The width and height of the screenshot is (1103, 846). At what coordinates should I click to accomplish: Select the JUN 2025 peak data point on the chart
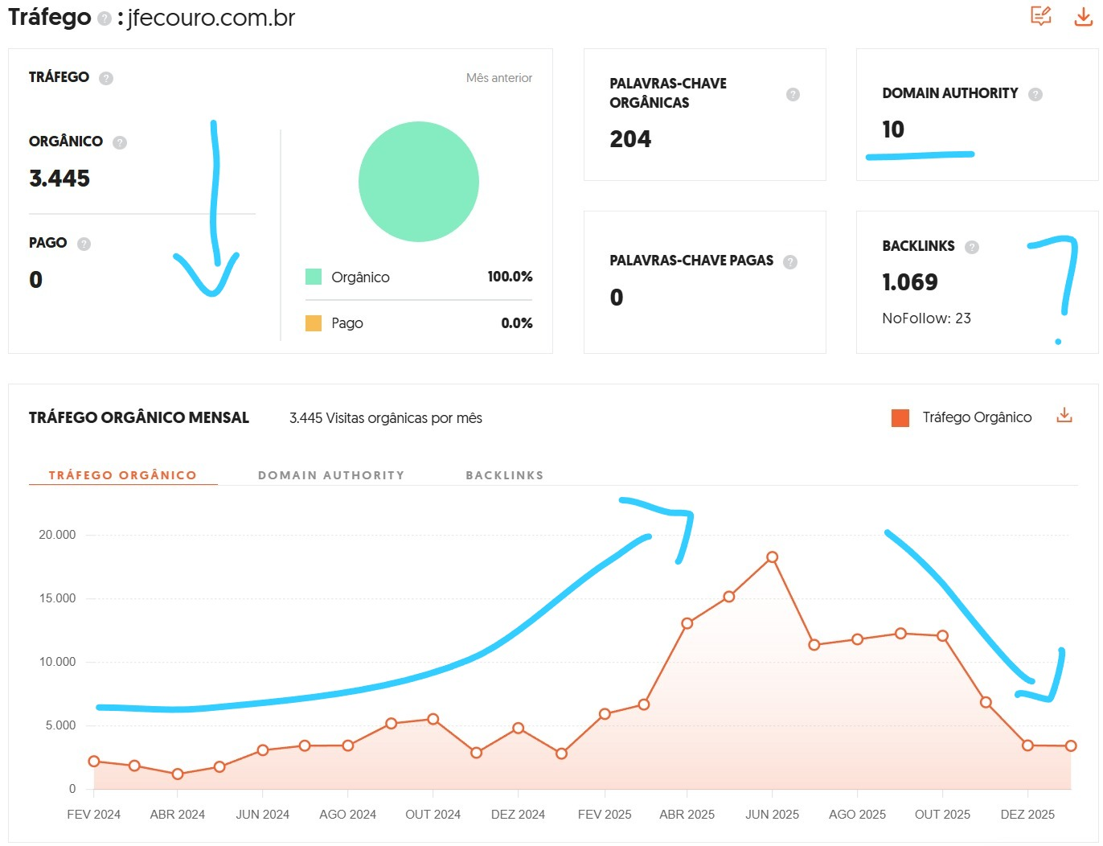[772, 556]
